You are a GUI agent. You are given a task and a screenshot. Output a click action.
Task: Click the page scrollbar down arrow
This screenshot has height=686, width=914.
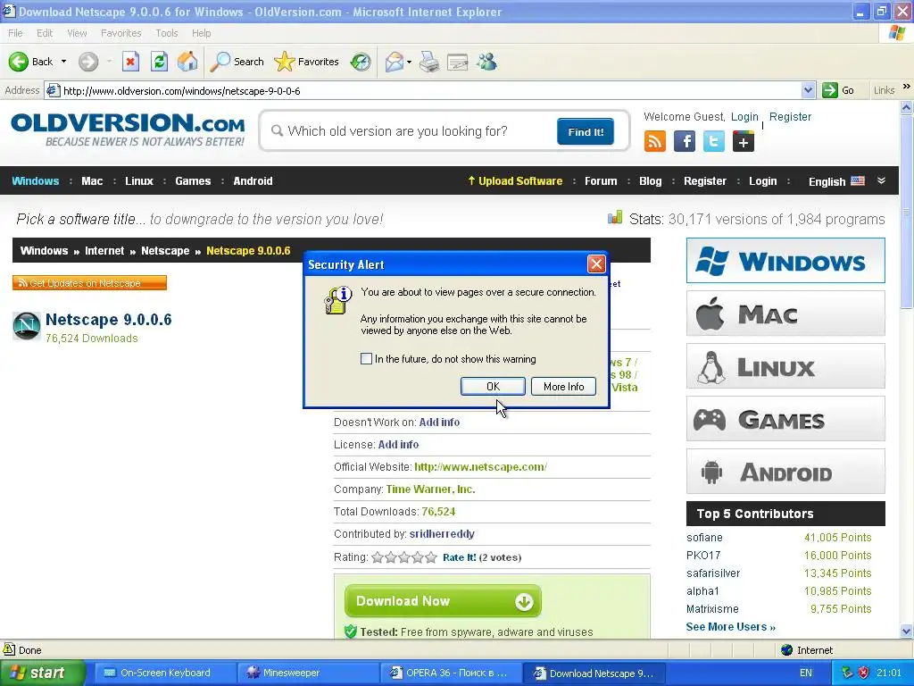point(907,631)
